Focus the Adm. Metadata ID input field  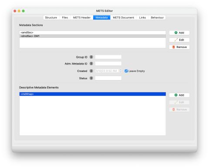pyautogui.click(x=108, y=64)
